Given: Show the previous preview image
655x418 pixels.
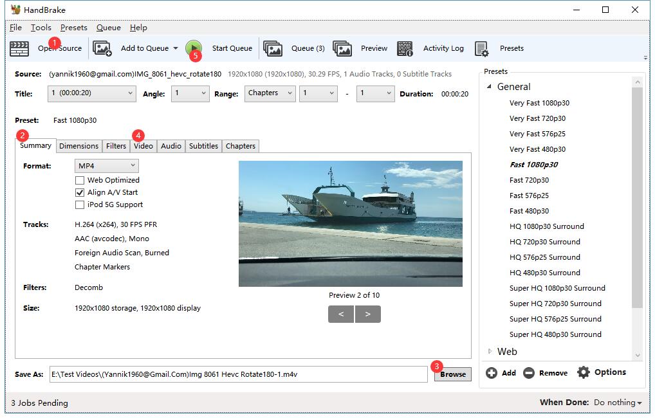Looking at the screenshot, I should (x=341, y=314).
